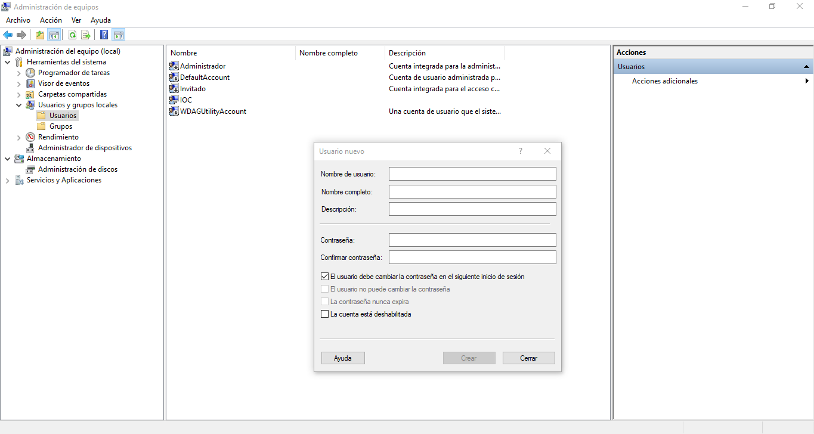Select the Administrador de dispositivos icon

pyautogui.click(x=30, y=148)
